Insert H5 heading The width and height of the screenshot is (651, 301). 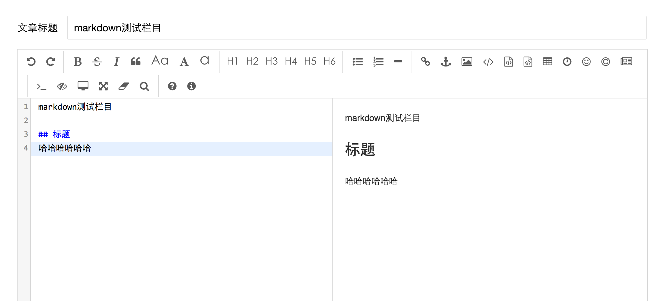pos(310,61)
